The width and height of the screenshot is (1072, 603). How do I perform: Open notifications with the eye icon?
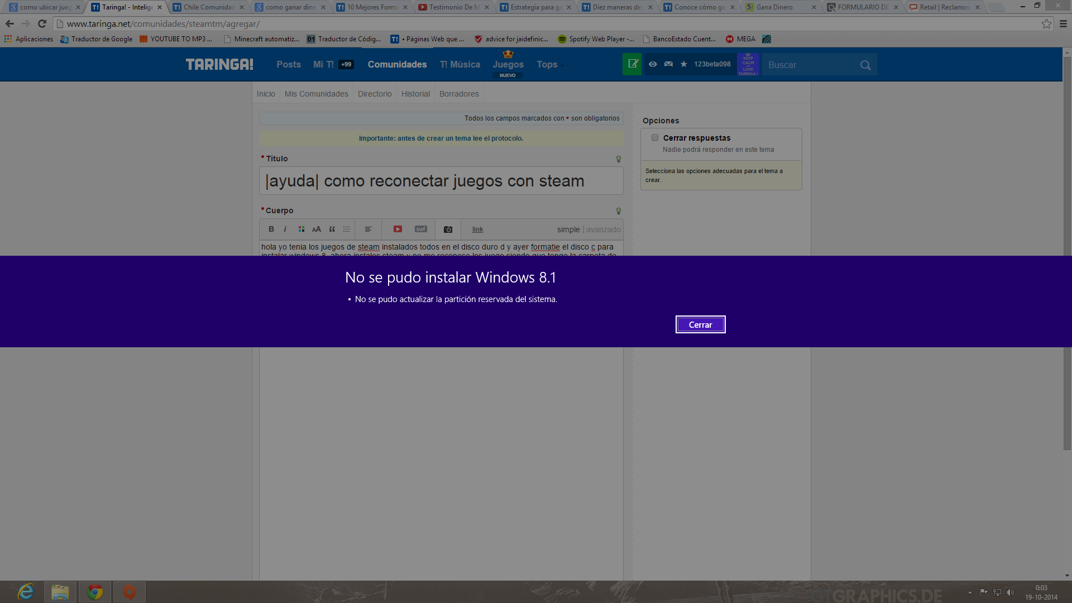click(653, 64)
